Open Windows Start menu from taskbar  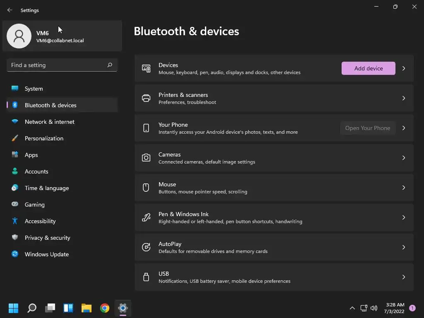(14, 308)
